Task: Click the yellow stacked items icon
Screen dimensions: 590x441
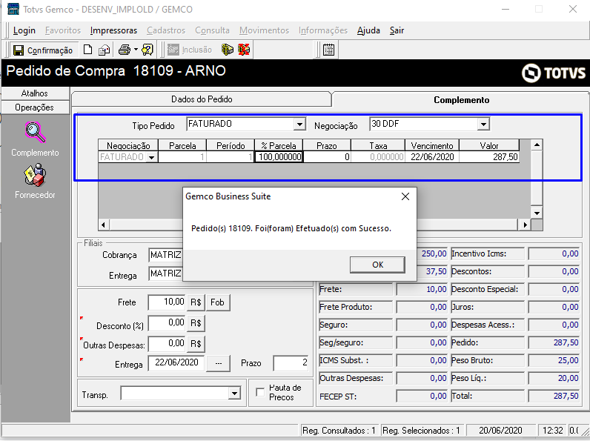Action: point(228,50)
